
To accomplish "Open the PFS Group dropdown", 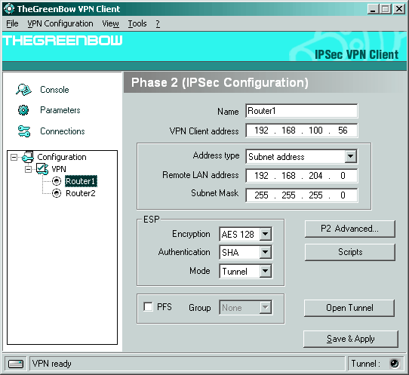I will click(x=266, y=307).
